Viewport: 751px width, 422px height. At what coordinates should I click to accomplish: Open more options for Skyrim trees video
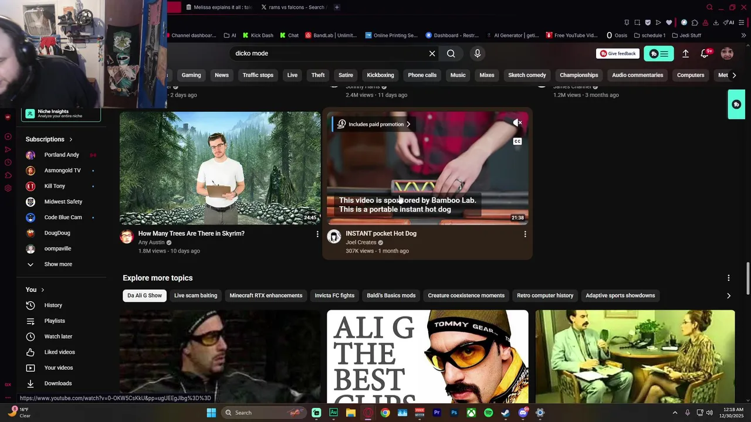click(317, 234)
